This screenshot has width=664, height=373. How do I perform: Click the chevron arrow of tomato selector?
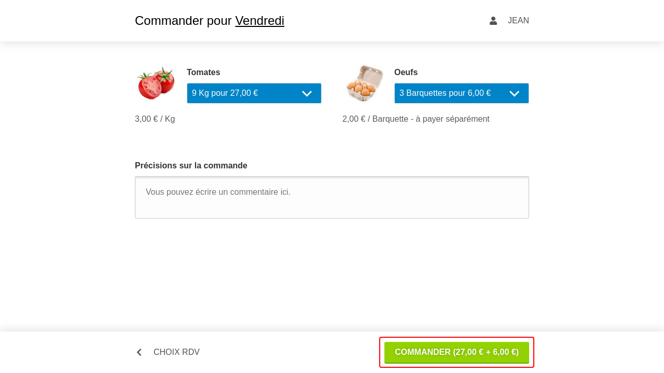(x=307, y=94)
